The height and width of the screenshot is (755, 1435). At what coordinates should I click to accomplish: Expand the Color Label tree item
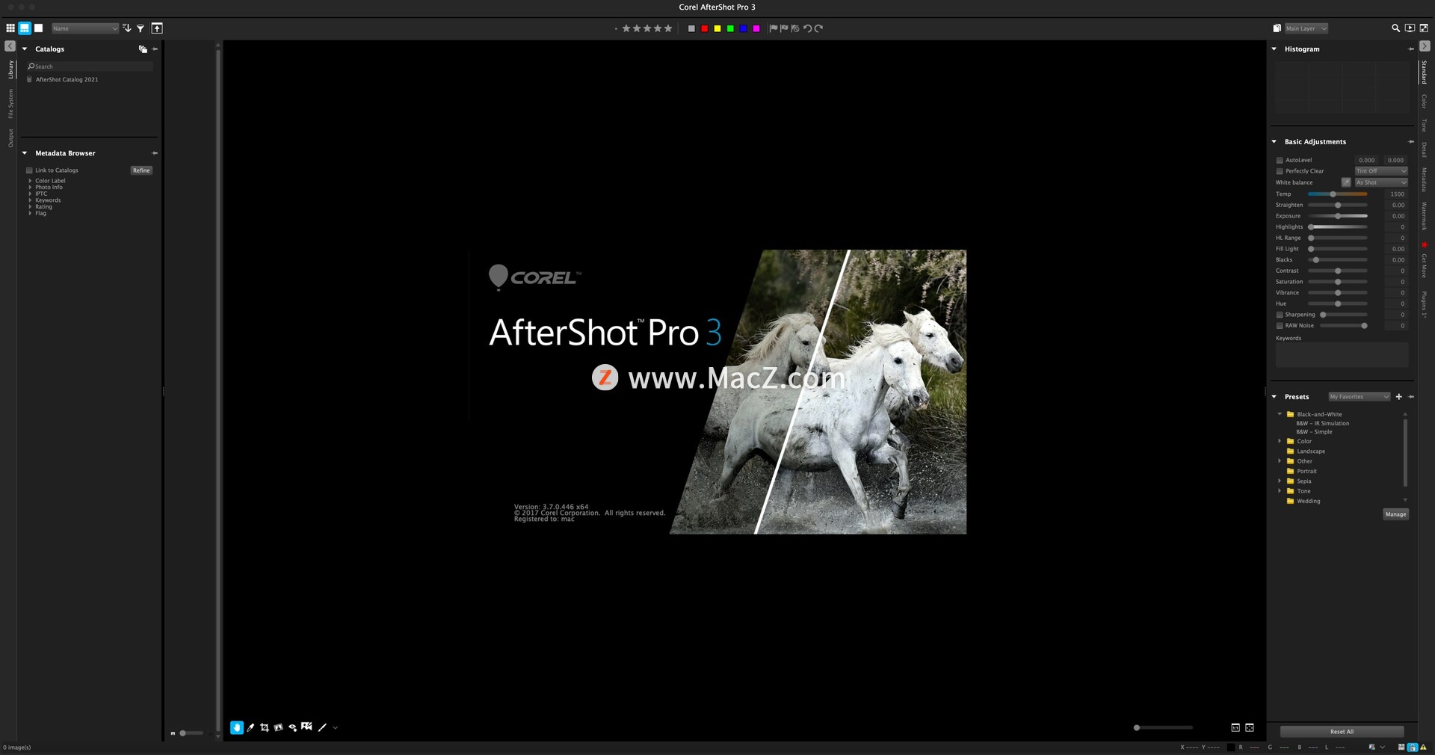[30, 181]
